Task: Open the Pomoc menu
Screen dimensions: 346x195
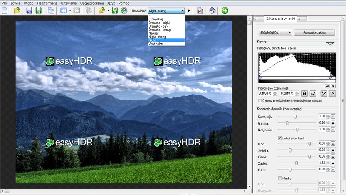Action: coord(124,3)
